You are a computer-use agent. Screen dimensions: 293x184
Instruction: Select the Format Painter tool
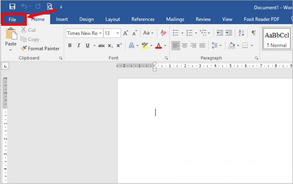coord(40,48)
